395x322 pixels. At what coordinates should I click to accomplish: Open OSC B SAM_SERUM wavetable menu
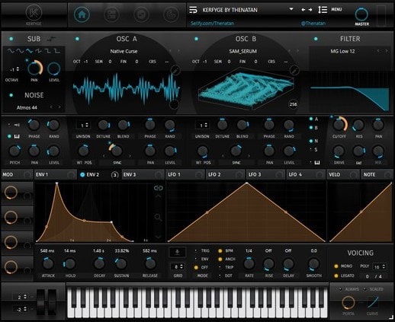tap(242, 51)
